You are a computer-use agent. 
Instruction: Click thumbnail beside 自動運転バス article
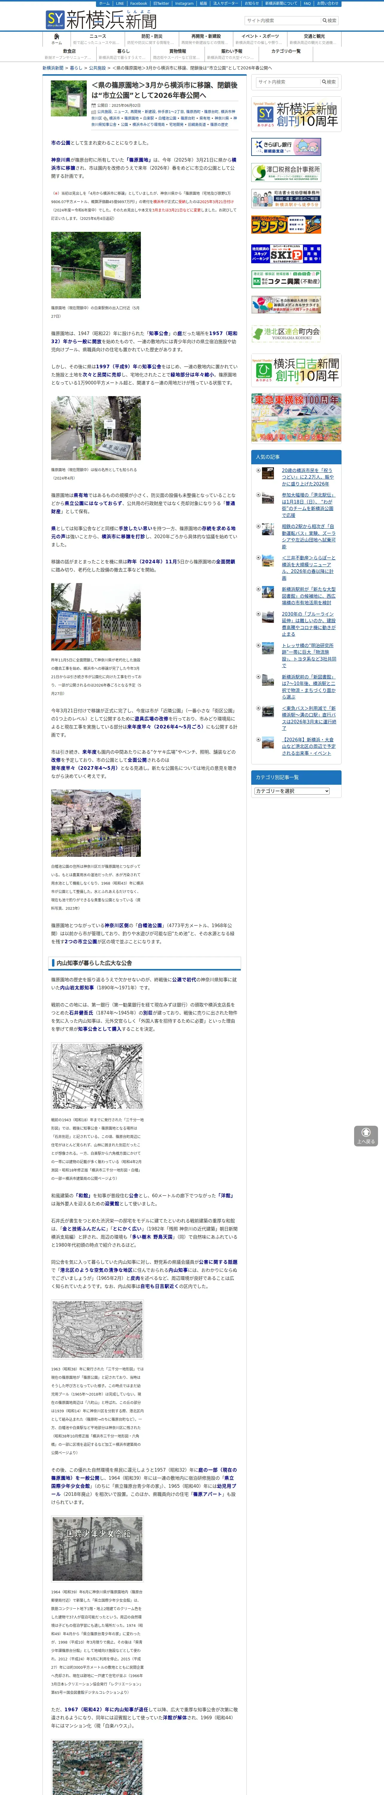268,530
